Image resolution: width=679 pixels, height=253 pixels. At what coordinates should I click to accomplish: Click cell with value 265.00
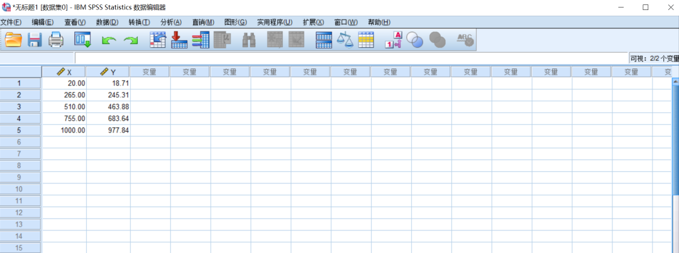coord(64,95)
